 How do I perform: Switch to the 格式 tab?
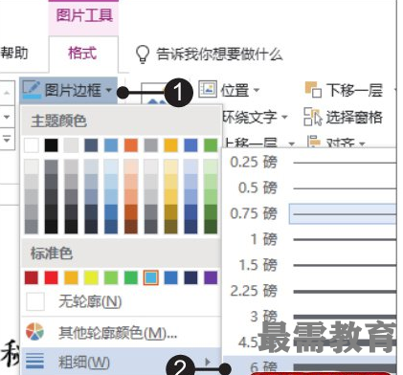82,53
